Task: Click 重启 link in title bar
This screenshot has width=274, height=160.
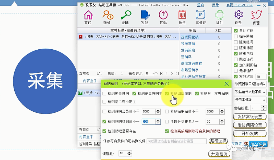Action: pos(200,5)
